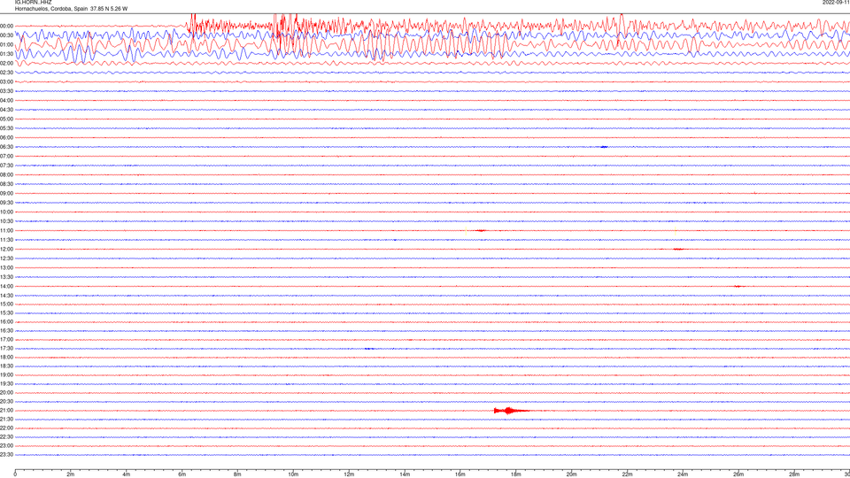The width and height of the screenshot is (850, 478).
Task: Click the small blue burst on the 06:30 trace
Action: (x=604, y=147)
